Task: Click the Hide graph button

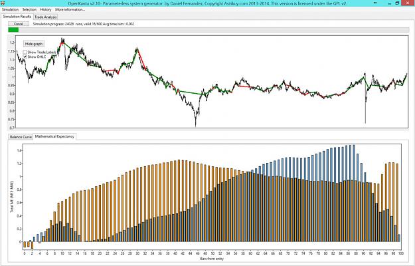Action: pos(34,44)
